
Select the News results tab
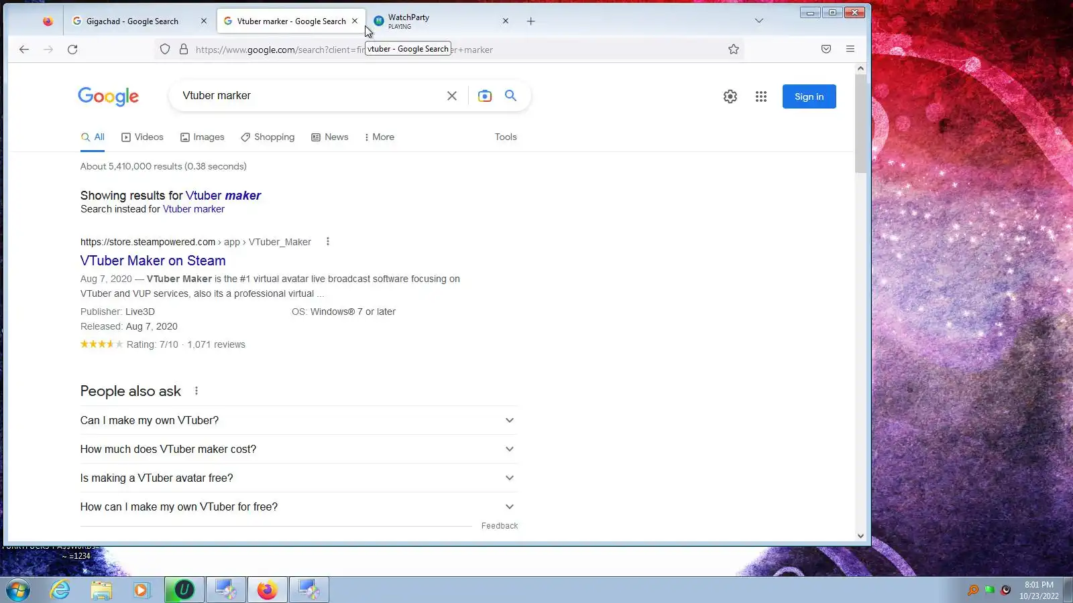pyautogui.click(x=330, y=137)
